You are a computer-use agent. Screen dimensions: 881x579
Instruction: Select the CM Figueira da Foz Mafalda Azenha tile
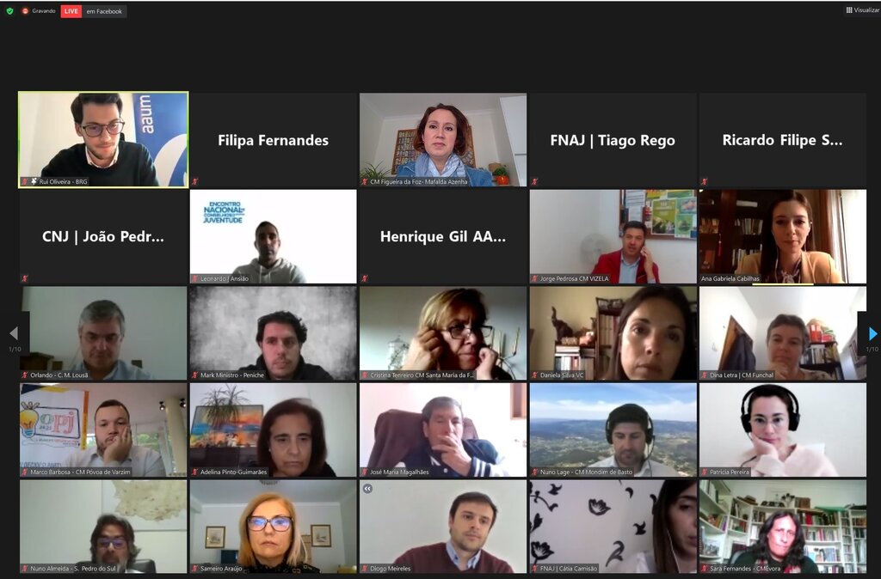pyautogui.click(x=443, y=140)
